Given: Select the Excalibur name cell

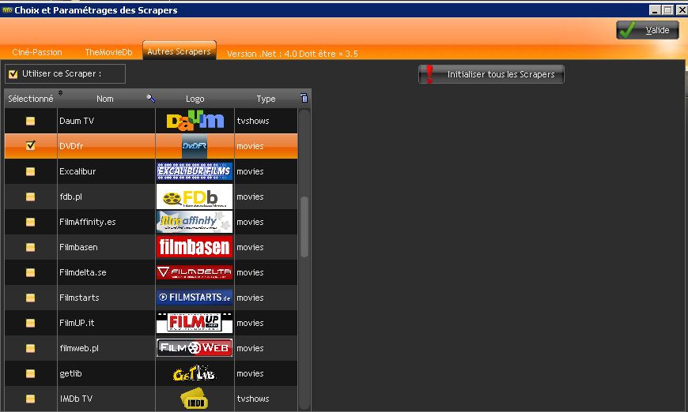Looking at the screenshot, I should click(x=106, y=171).
